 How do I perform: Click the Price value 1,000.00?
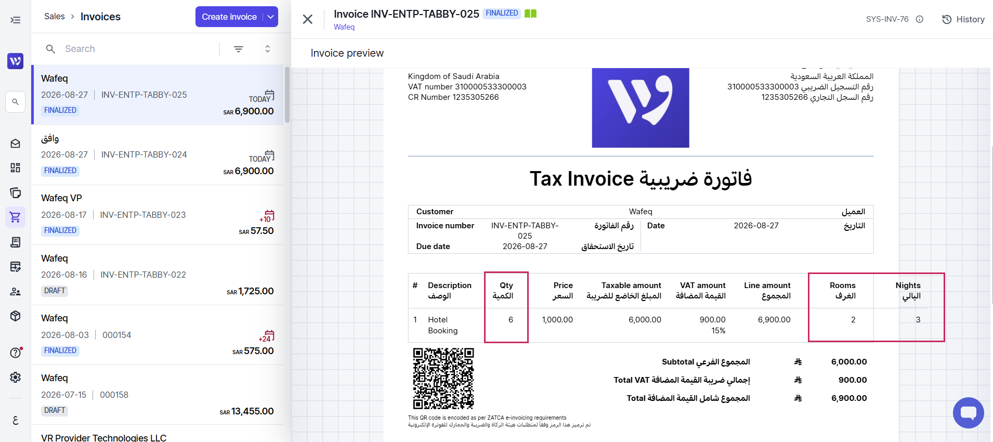557,320
